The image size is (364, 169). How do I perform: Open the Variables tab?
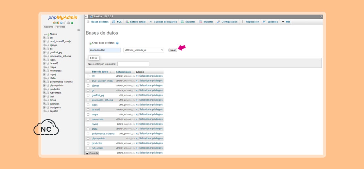pos(270,22)
